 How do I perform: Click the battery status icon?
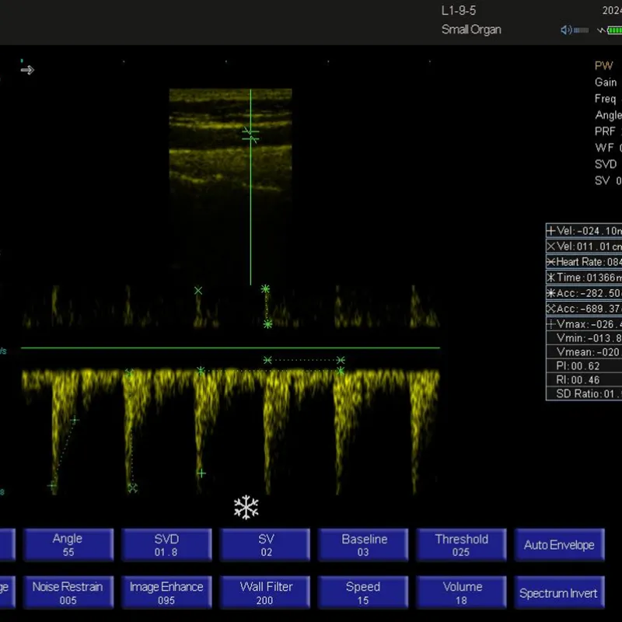(614, 30)
